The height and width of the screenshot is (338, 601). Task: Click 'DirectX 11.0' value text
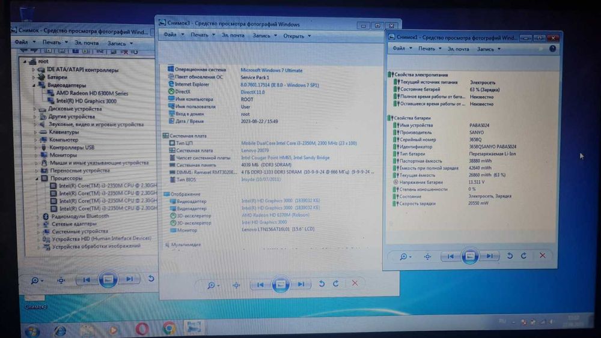click(252, 92)
